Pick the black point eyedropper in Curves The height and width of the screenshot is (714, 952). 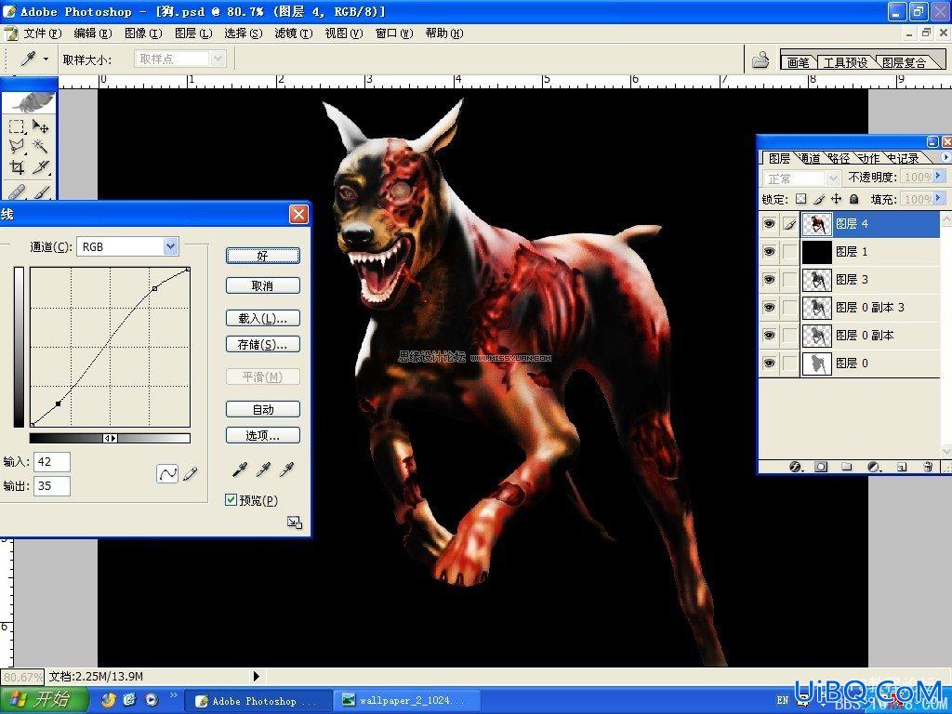[x=241, y=469]
